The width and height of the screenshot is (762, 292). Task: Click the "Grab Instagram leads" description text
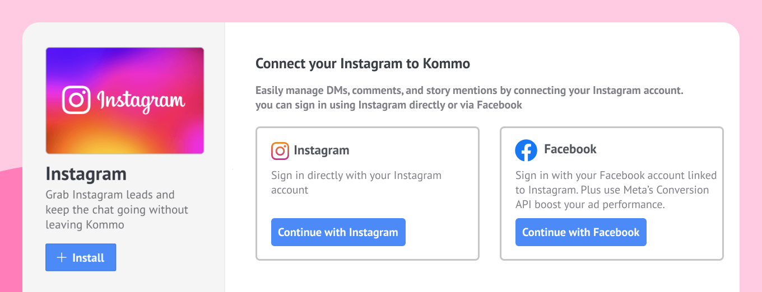pyautogui.click(x=117, y=210)
